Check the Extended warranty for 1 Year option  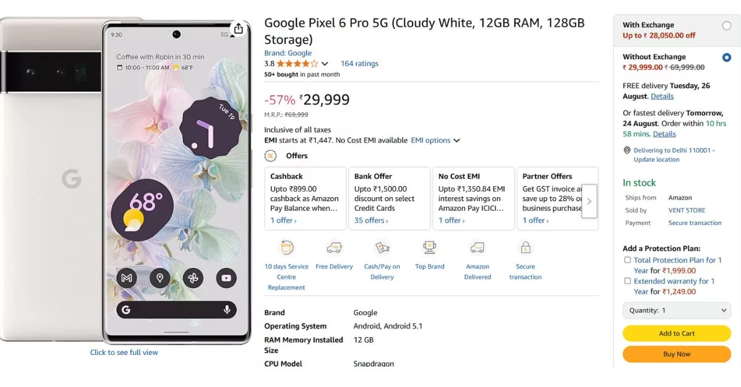tap(627, 280)
